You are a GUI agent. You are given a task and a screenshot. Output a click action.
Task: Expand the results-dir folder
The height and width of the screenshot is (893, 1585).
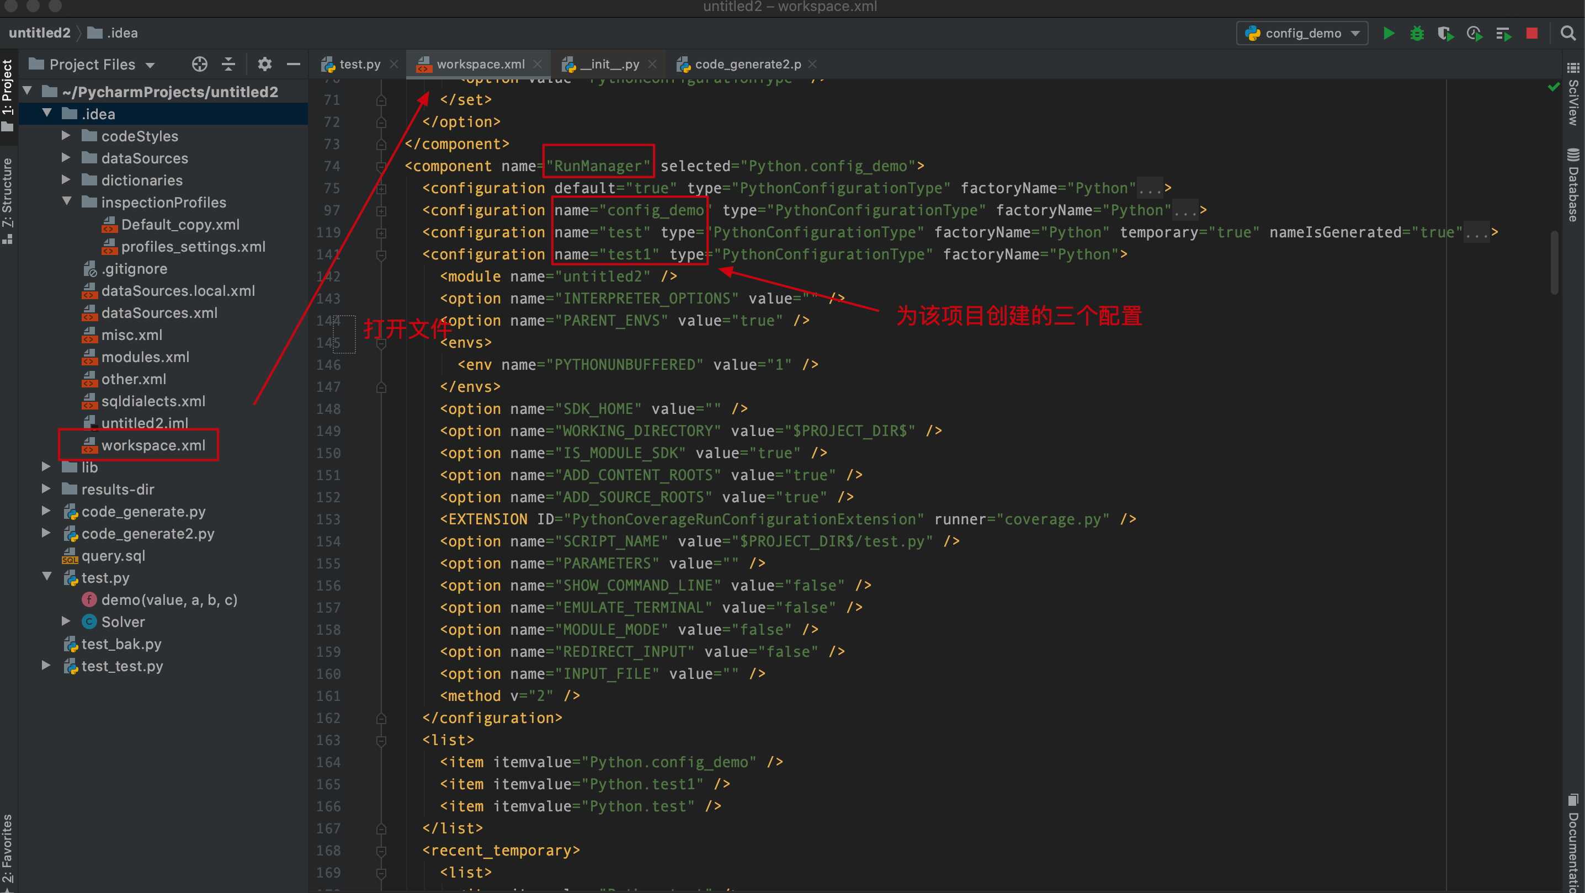point(46,489)
